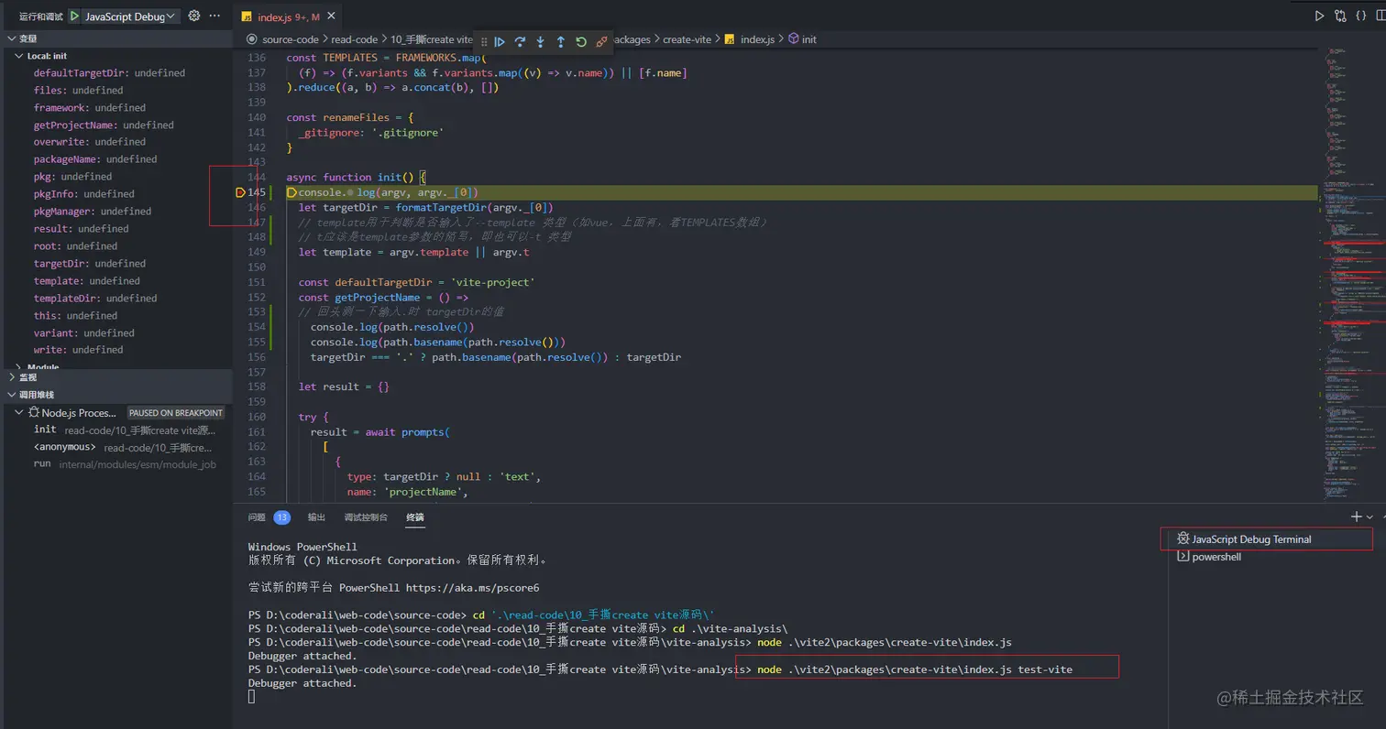Click the terminal input cursor line
Screen dimensions: 1386x729
pyautogui.click(x=251, y=697)
